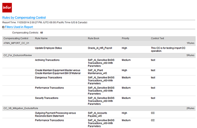Select the Outgoing Payment Processing rule
This screenshot has height=128, width=197.
click(55, 115)
